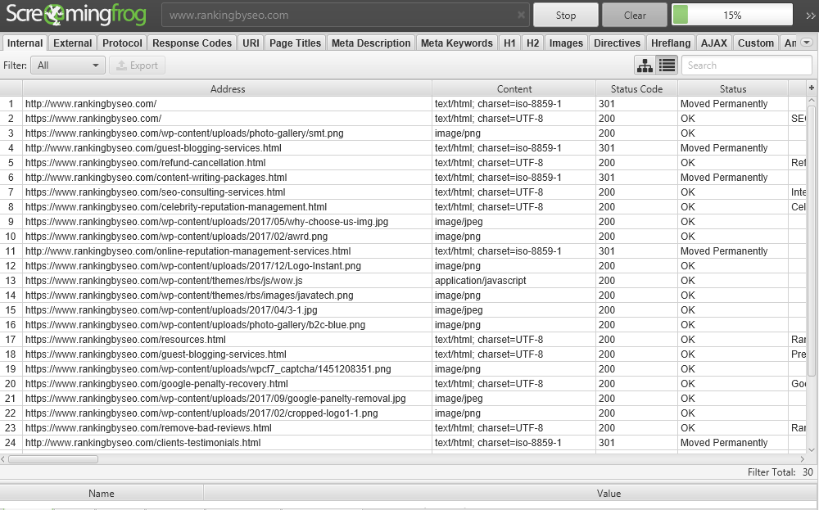The height and width of the screenshot is (510, 819).
Task: Switch to the Protocol tab
Action: tap(122, 43)
